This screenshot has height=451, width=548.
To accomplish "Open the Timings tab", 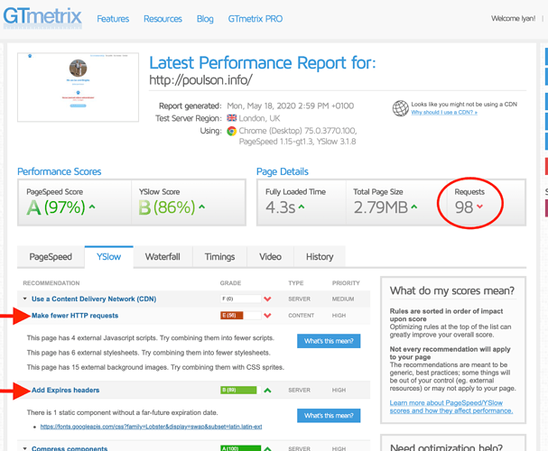I will tap(219, 257).
